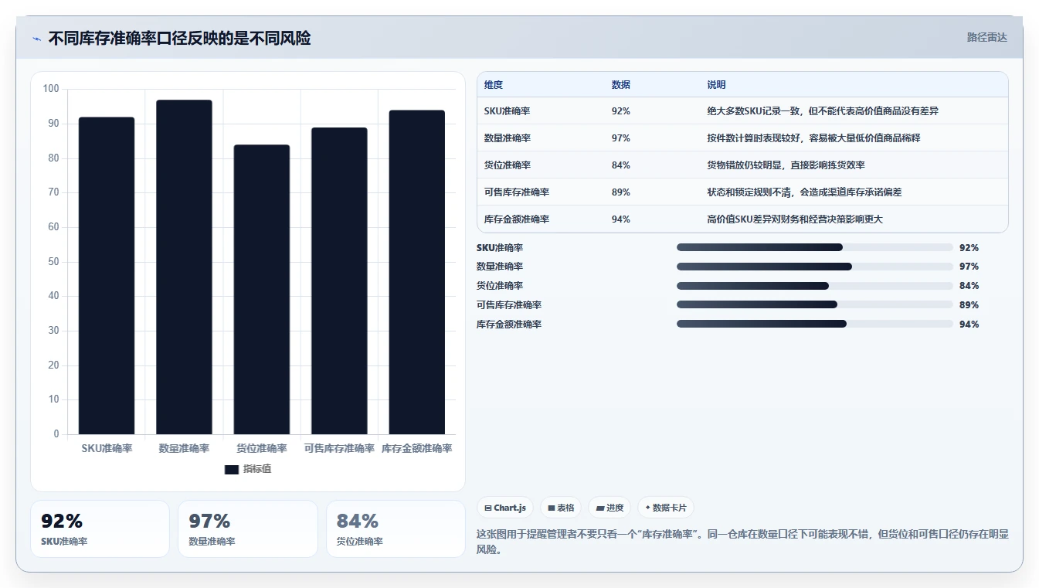Click the 库存金额准确率 progress bar

tap(814, 324)
